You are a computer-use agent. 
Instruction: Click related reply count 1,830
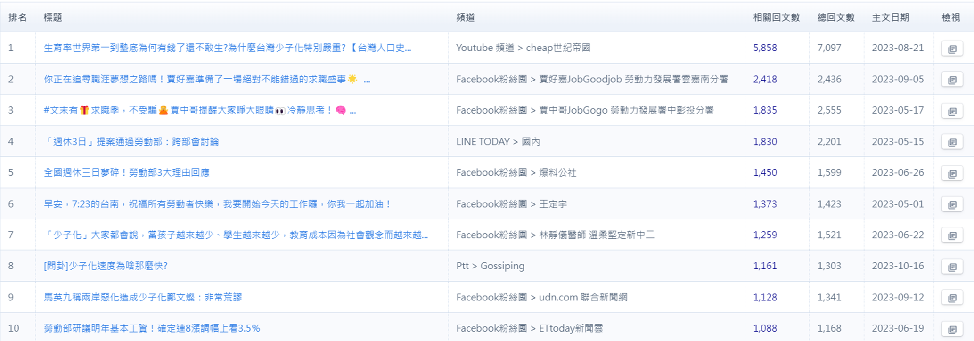click(765, 142)
